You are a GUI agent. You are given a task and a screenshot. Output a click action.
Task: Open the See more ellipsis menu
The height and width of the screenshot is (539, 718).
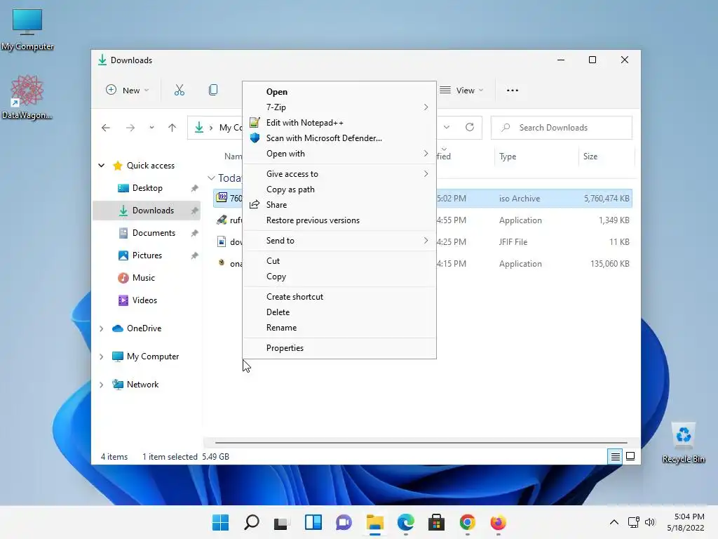(513, 91)
